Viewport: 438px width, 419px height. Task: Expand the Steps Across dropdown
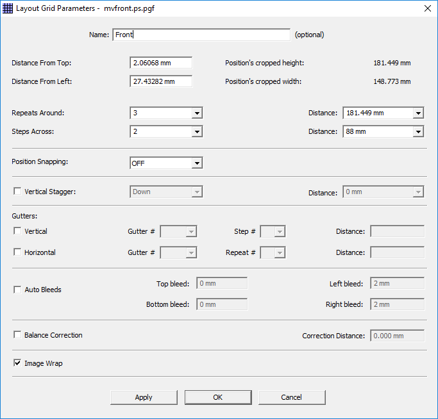pyautogui.click(x=197, y=131)
